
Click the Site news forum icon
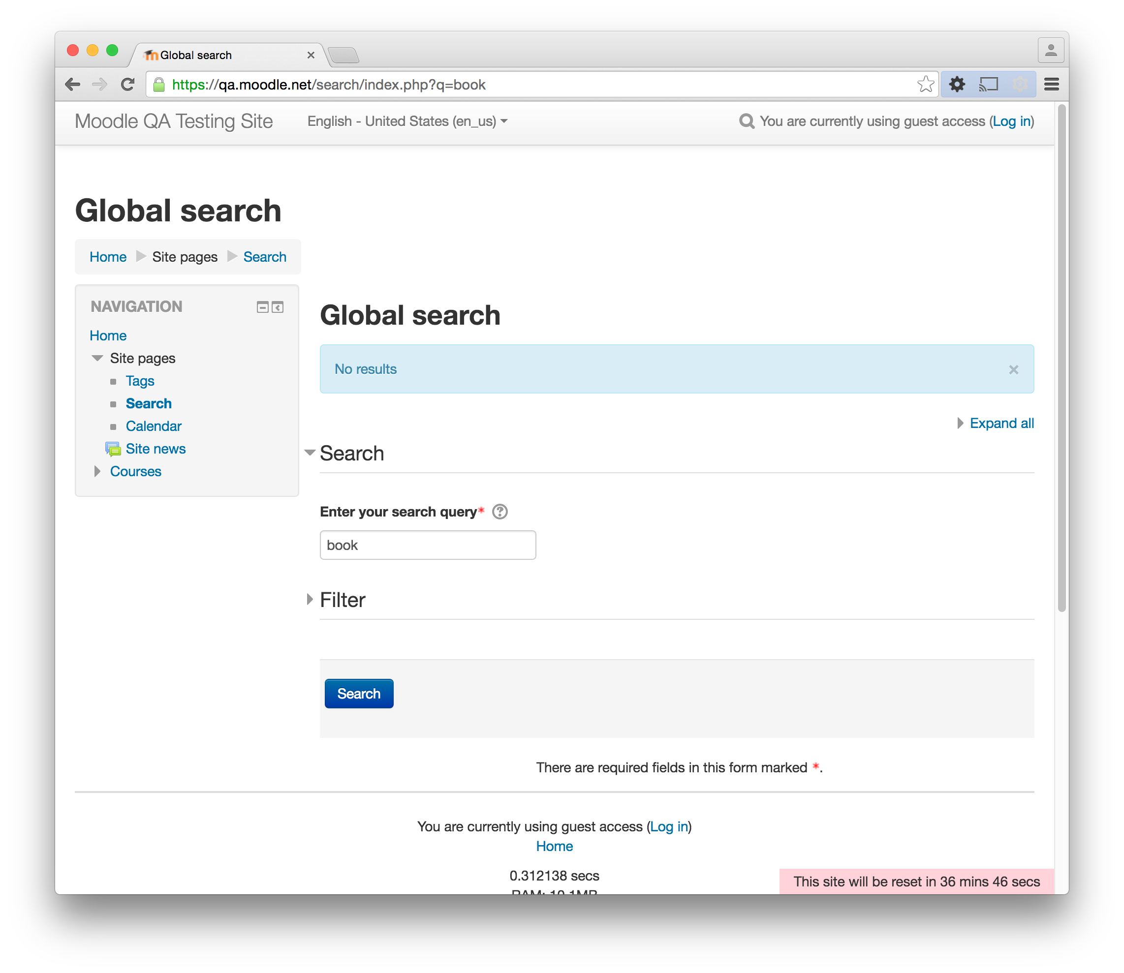[113, 449]
